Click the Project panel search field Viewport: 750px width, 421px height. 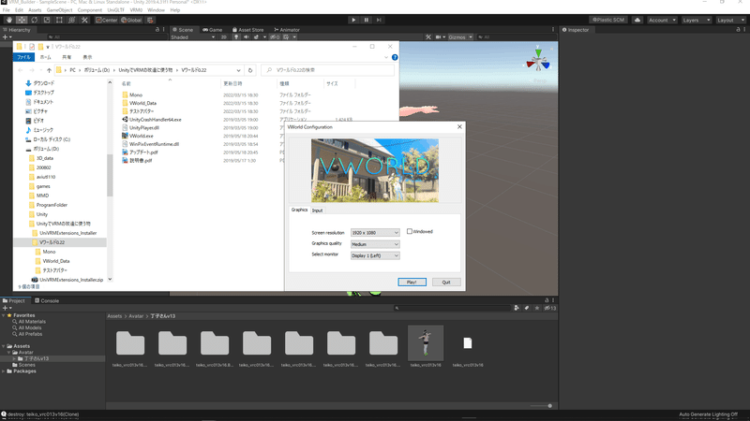pos(452,309)
